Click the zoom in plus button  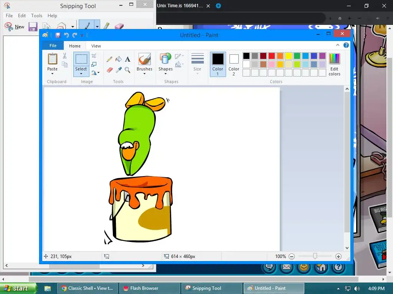click(339, 256)
